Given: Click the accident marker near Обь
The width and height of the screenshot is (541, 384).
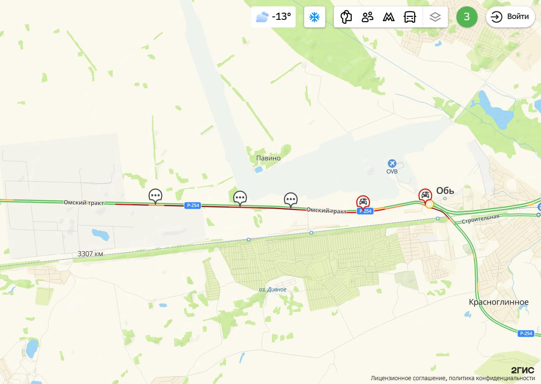Looking at the screenshot, I should click(425, 195).
